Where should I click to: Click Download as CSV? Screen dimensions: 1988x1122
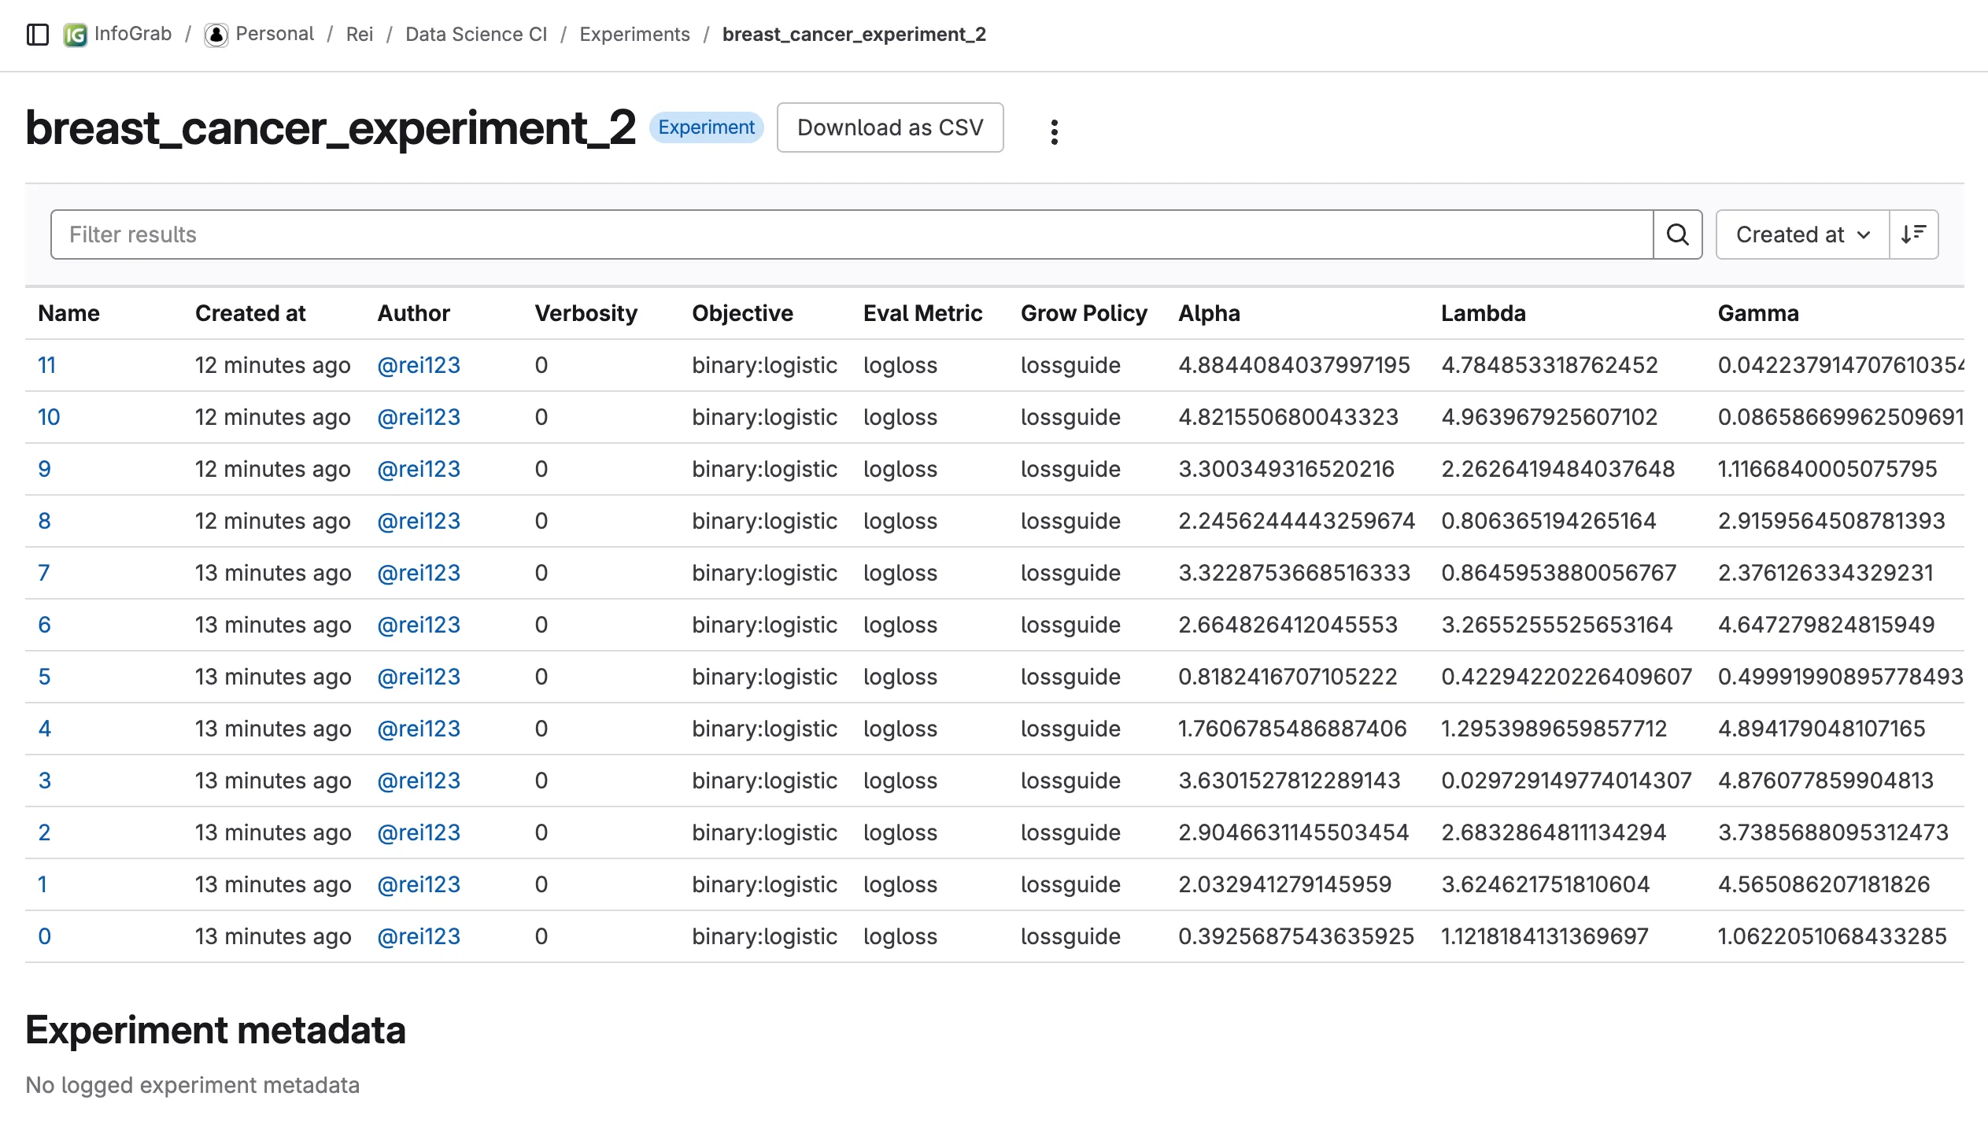[x=890, y=127]
